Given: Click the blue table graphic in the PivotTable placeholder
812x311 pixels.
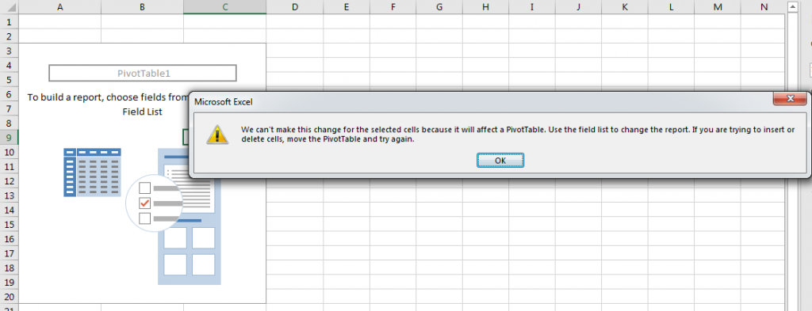Looking at the screenshot, I should [92, 172].
